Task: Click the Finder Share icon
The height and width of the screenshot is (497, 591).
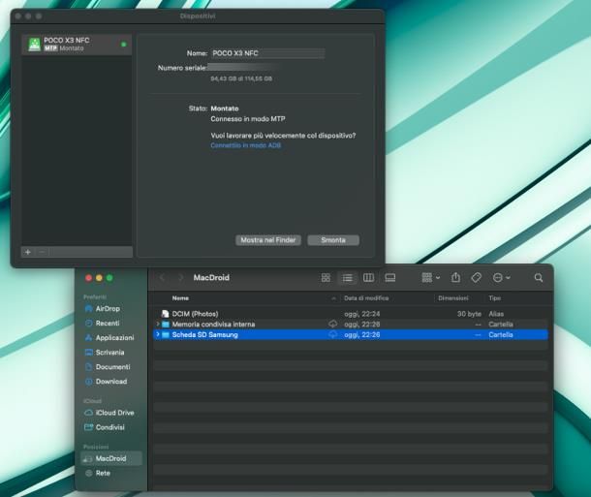Action: [455, 278]
